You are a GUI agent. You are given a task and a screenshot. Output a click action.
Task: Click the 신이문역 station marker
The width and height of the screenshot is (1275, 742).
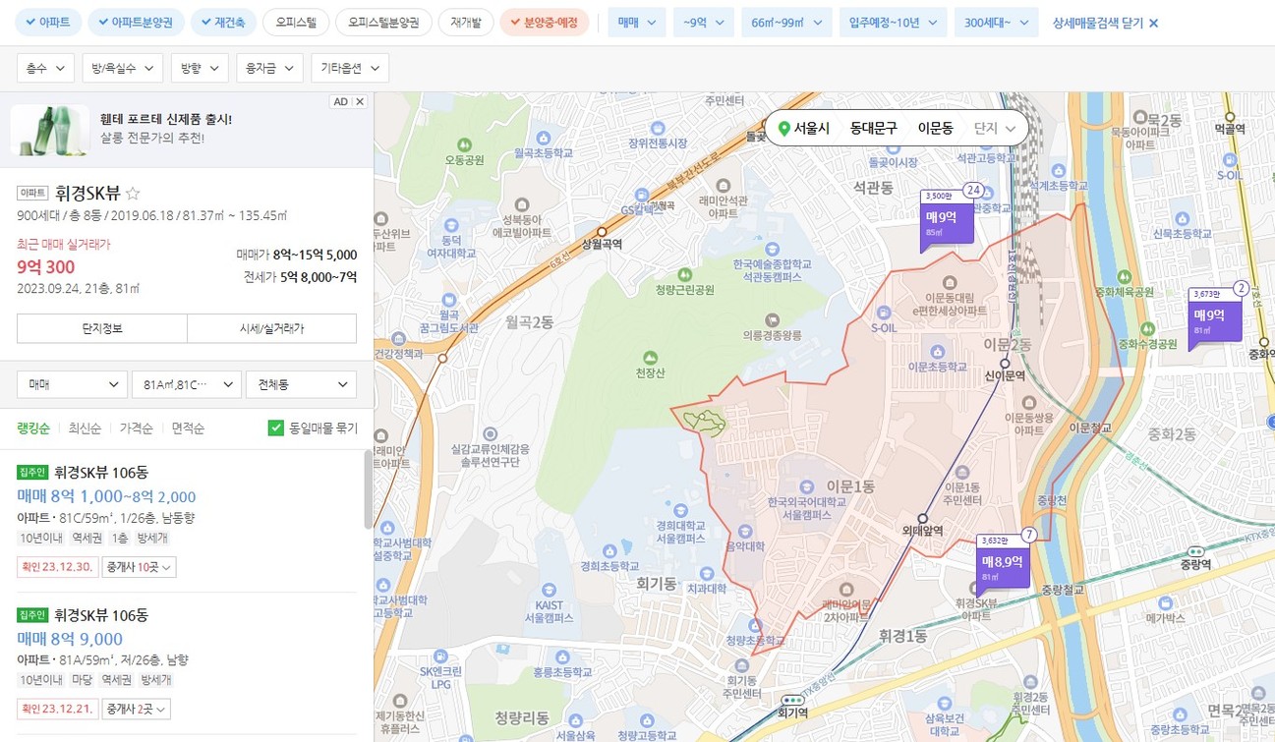coord(1005,363)
